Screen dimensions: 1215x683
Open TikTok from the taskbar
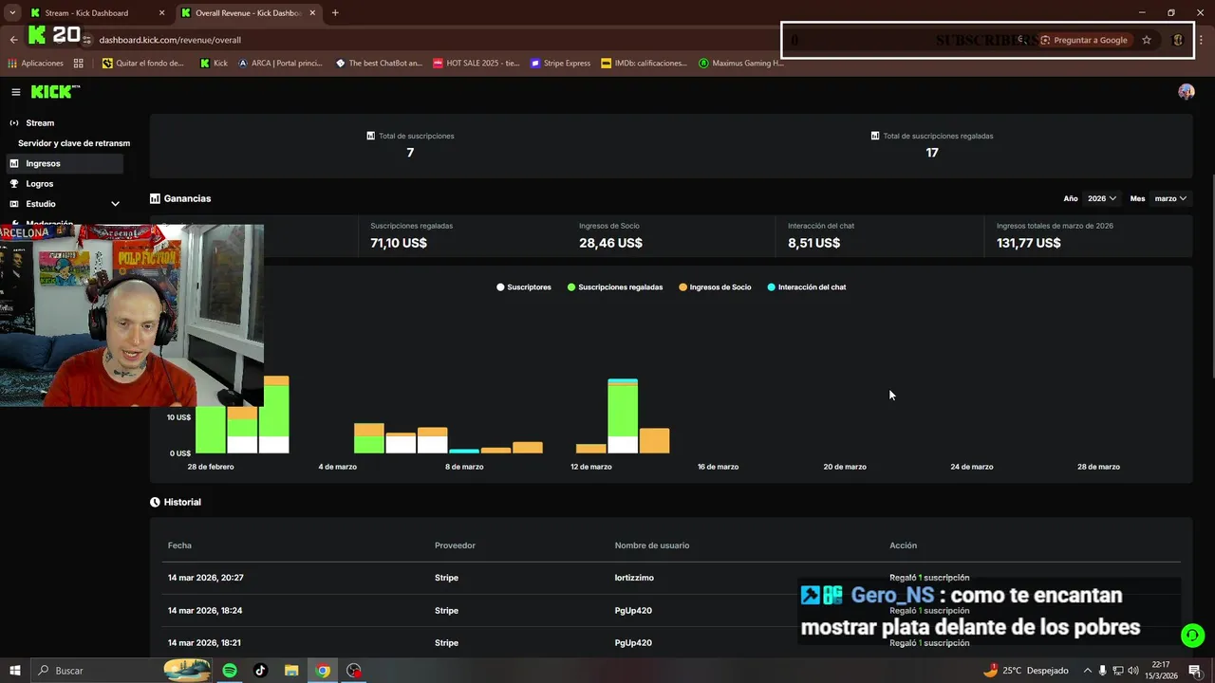(260, 671)
